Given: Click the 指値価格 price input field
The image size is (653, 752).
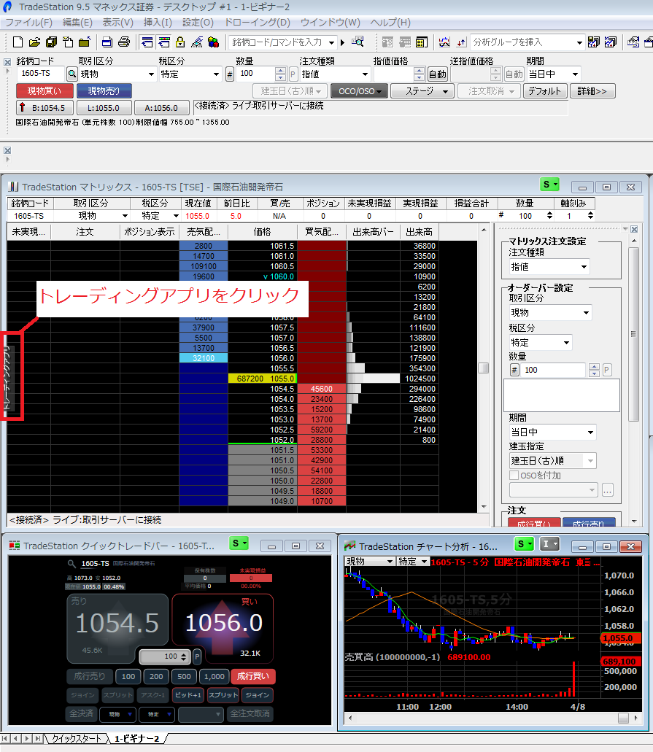Looking at the screenshot, I should click(393, 74).
